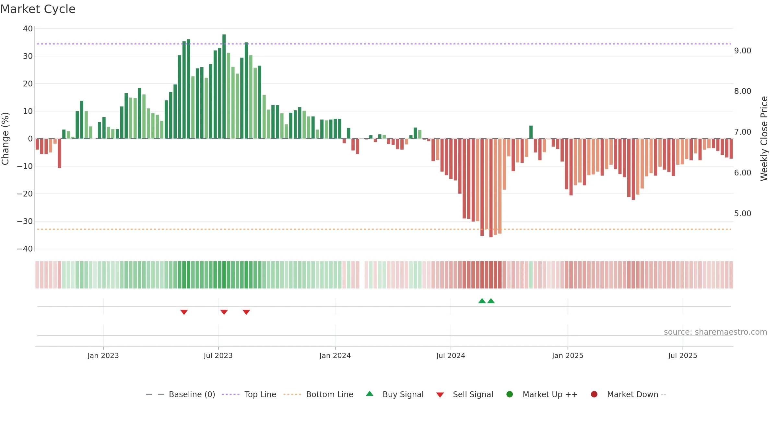Click the green Market Up circle icon

click(510, 394)
